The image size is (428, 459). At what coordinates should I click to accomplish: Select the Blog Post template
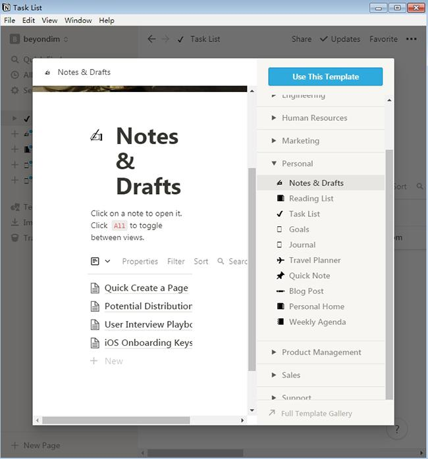(321, 291)
